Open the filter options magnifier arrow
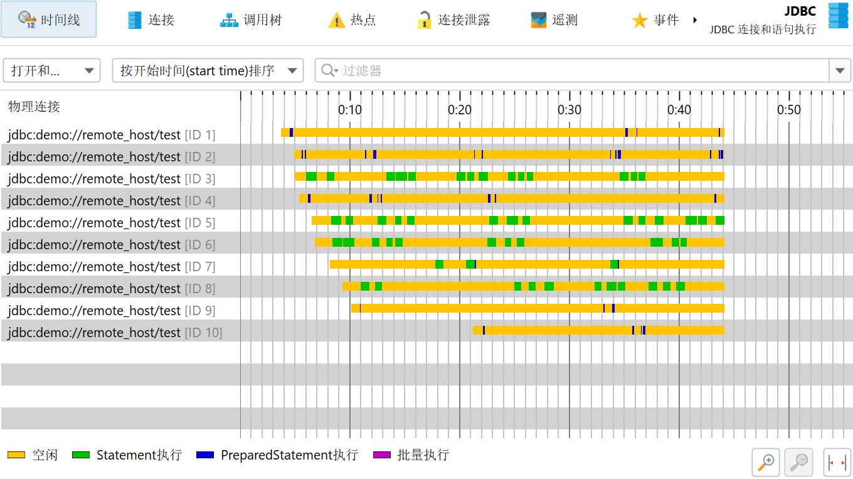 point(330,70)
